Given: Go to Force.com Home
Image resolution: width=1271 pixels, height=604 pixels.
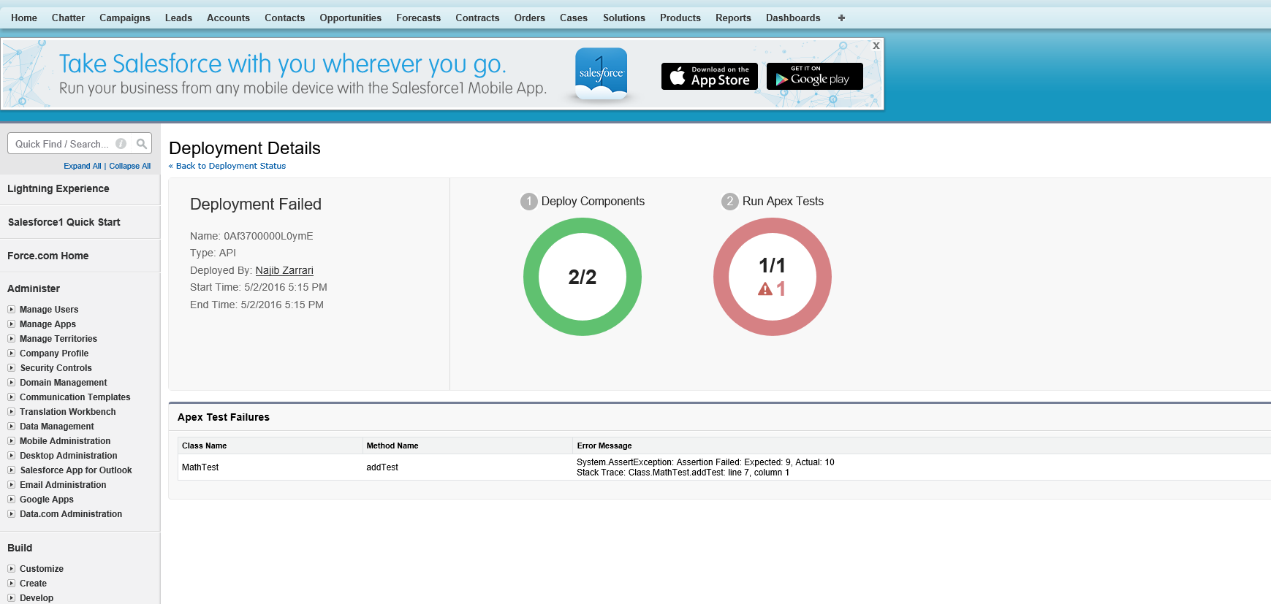Looking at the screenshot, I should pos(48,256).
